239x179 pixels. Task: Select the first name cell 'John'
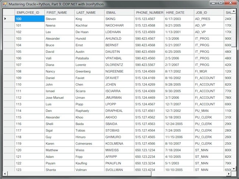pos(60,84)
